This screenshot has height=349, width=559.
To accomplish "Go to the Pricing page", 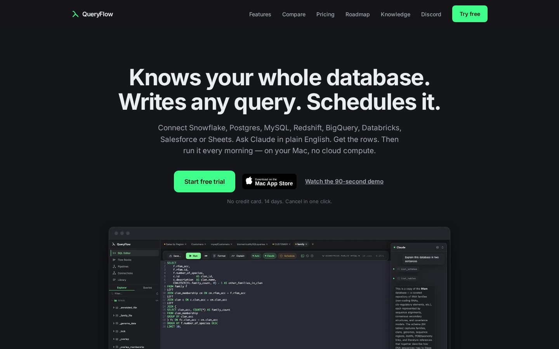I will (325, 14).
